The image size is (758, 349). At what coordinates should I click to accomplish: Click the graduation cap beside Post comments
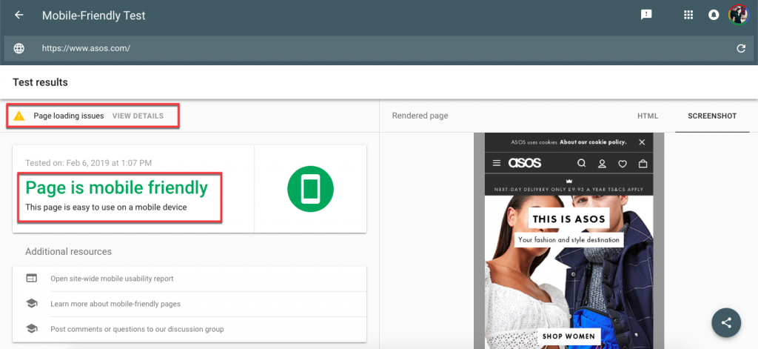[x=31, y=329]
